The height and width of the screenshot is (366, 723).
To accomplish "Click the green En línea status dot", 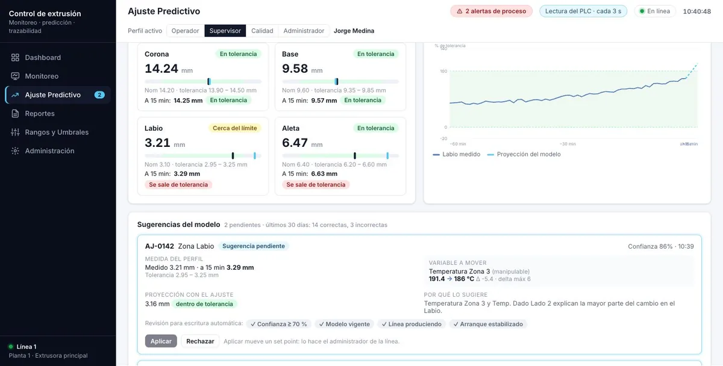I will (x=642, y=11).
